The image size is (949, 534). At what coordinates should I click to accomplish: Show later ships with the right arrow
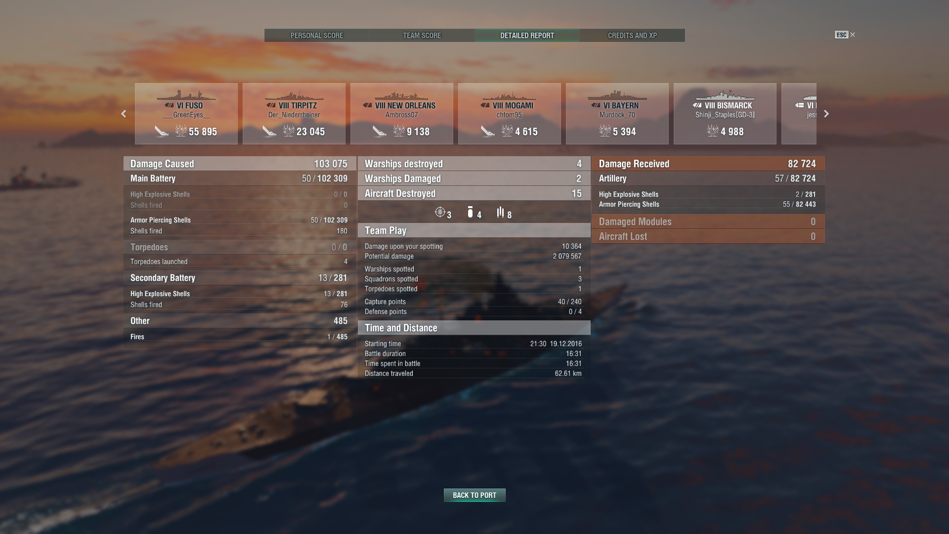826,114
